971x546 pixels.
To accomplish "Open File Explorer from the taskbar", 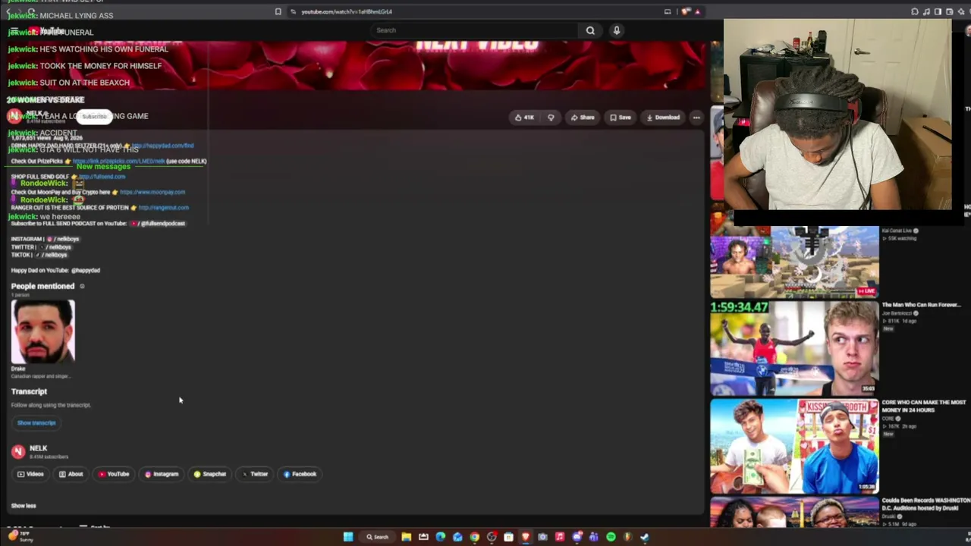I will click(407, 537).
